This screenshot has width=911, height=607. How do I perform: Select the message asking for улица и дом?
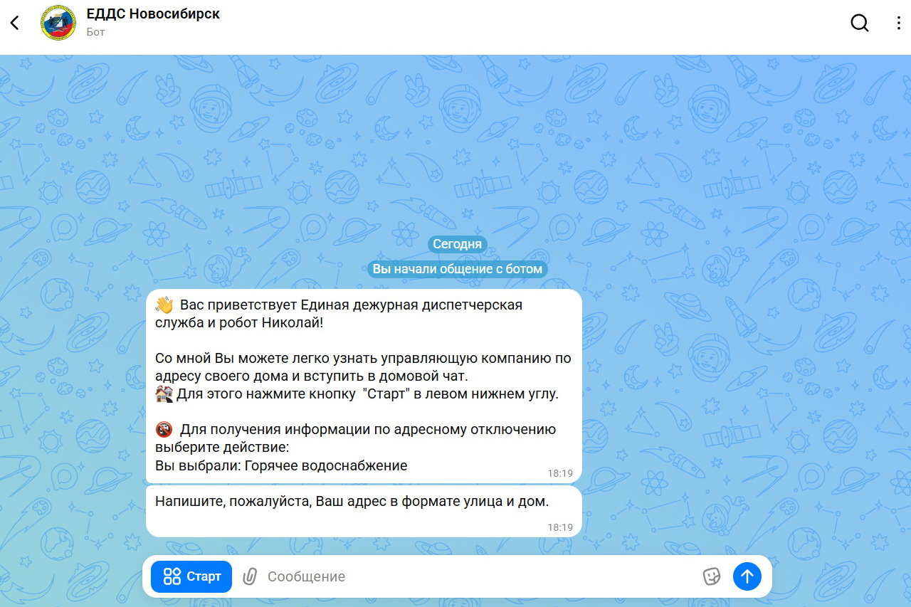click(364, 511)
